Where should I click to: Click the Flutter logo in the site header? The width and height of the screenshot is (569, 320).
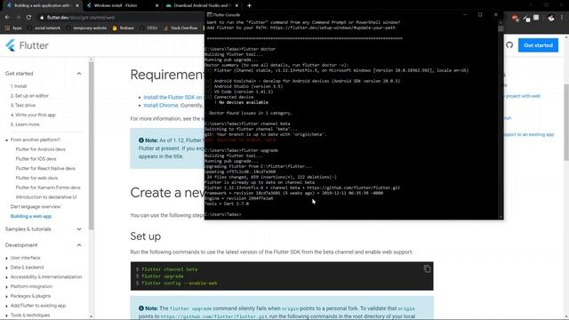tap(28, 45)
